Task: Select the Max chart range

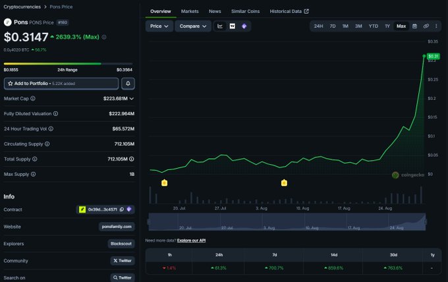Action: pos(401,26)
